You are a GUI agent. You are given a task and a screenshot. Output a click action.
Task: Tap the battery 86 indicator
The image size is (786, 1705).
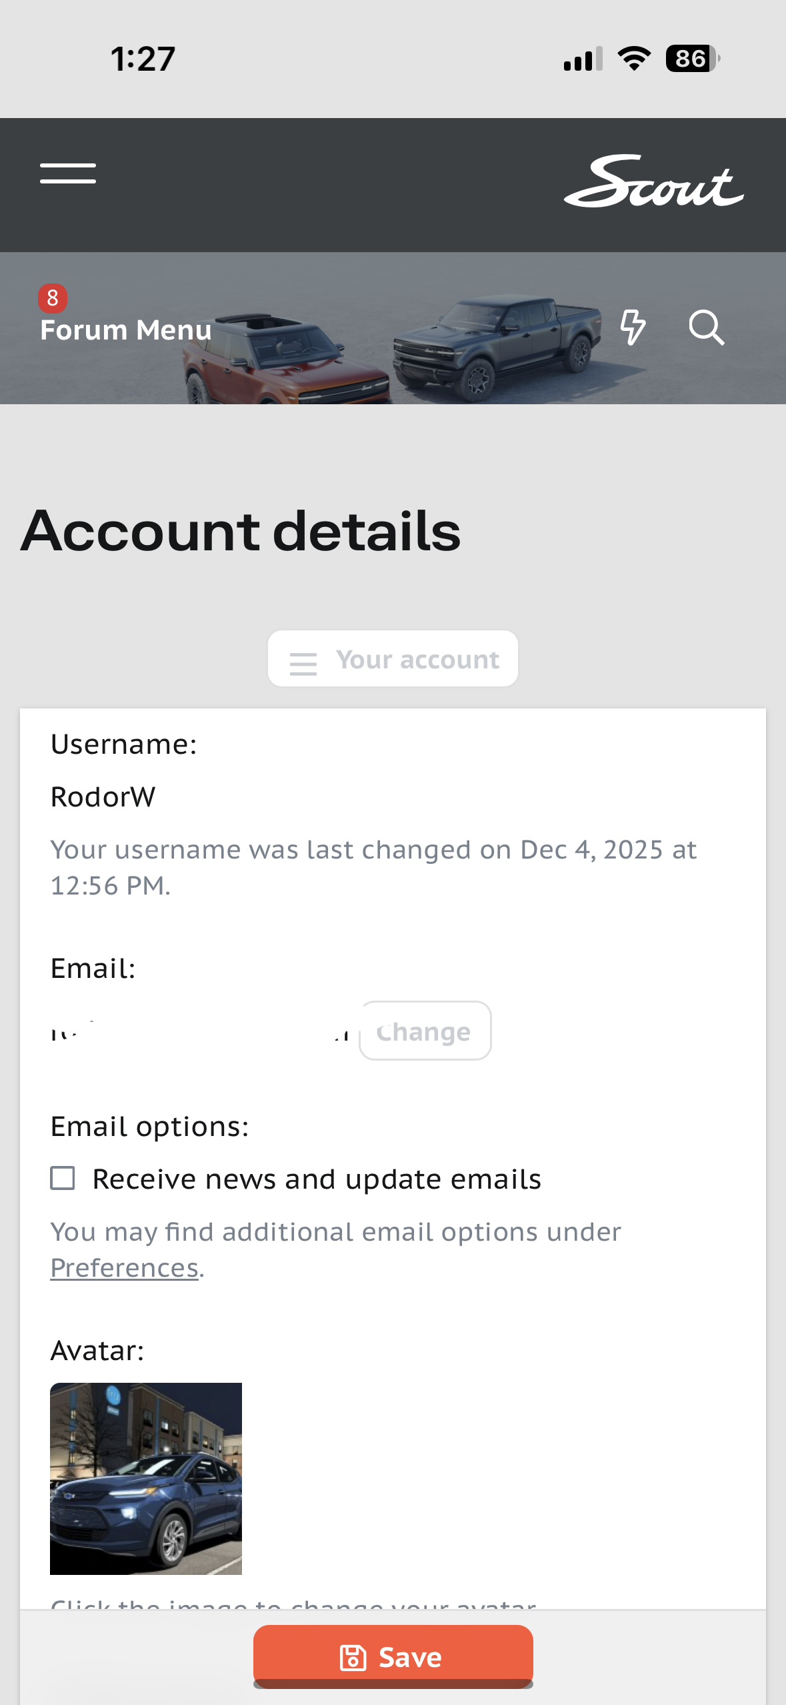click(x=692, y=59)
